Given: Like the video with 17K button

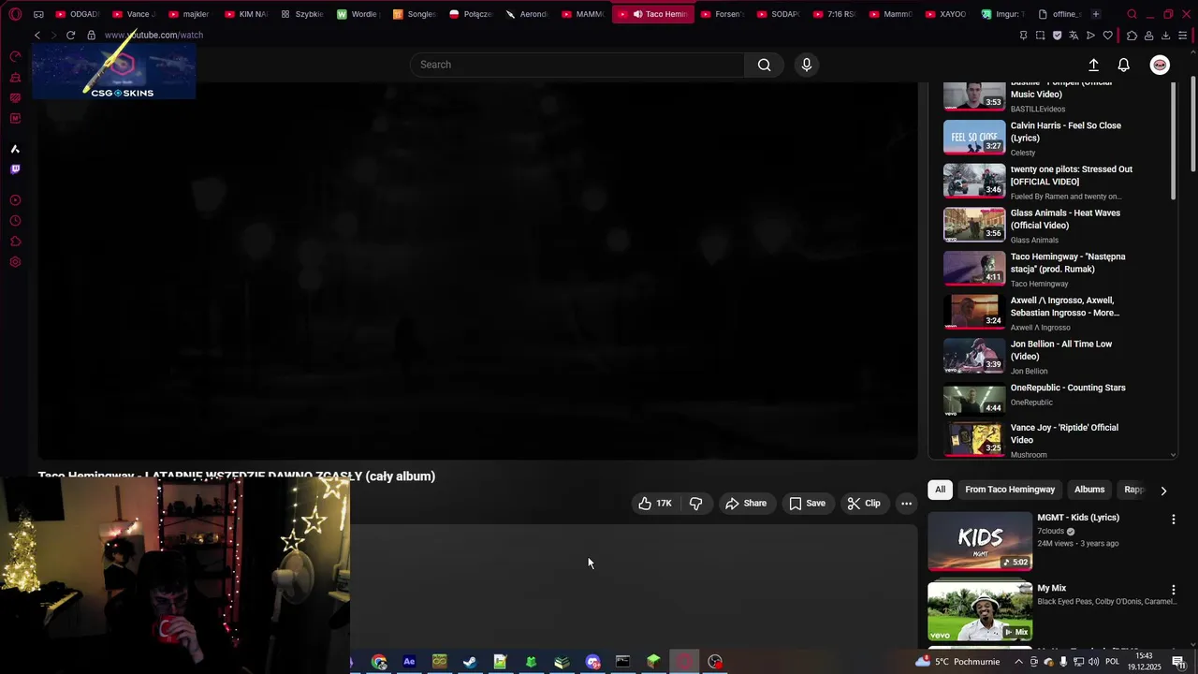Looking at the screenshot, I should point(655,504).
